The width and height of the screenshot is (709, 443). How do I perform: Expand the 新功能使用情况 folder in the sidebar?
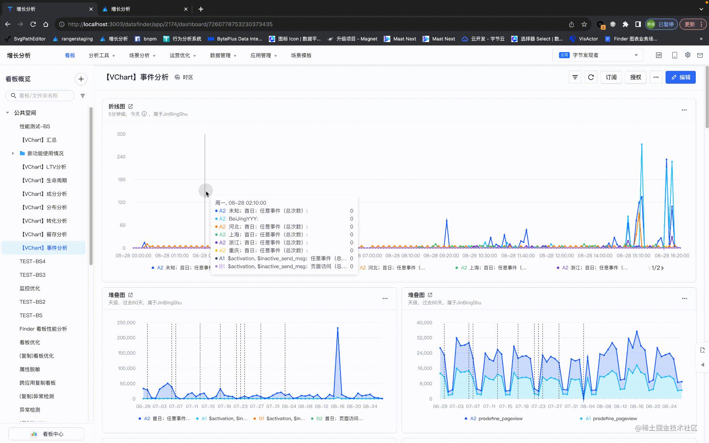(13, 153)
